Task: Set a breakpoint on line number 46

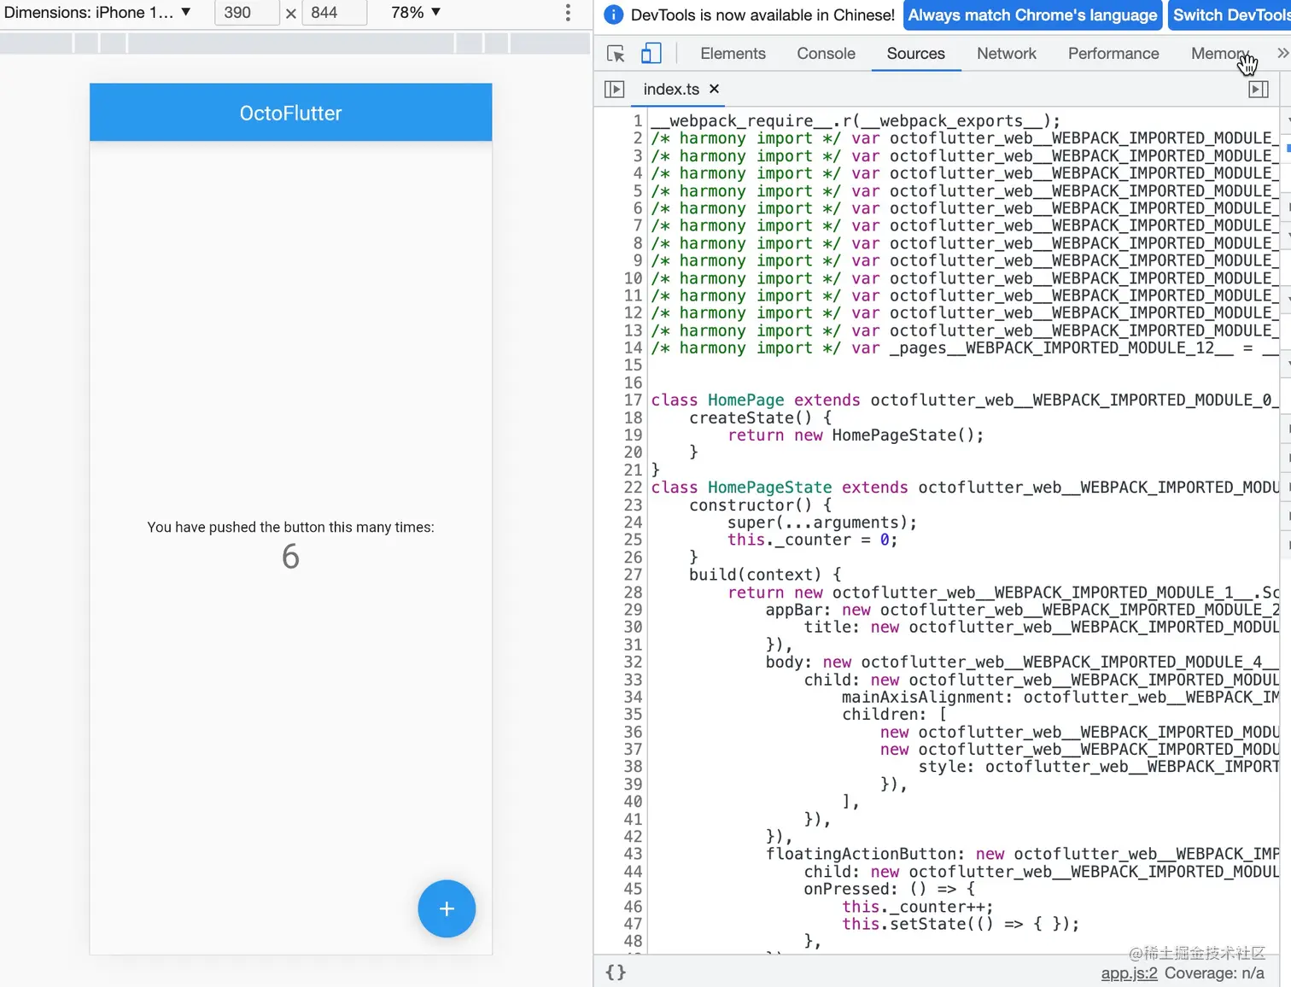Action: (x=633, y=907)
